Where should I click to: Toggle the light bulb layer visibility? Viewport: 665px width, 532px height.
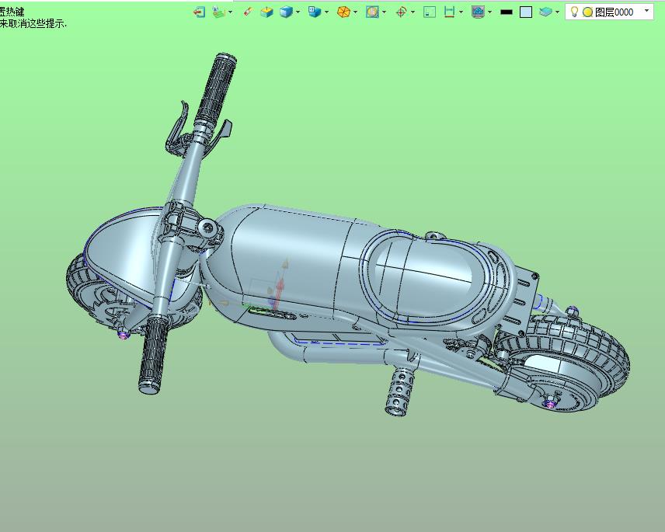coord(574,12)
